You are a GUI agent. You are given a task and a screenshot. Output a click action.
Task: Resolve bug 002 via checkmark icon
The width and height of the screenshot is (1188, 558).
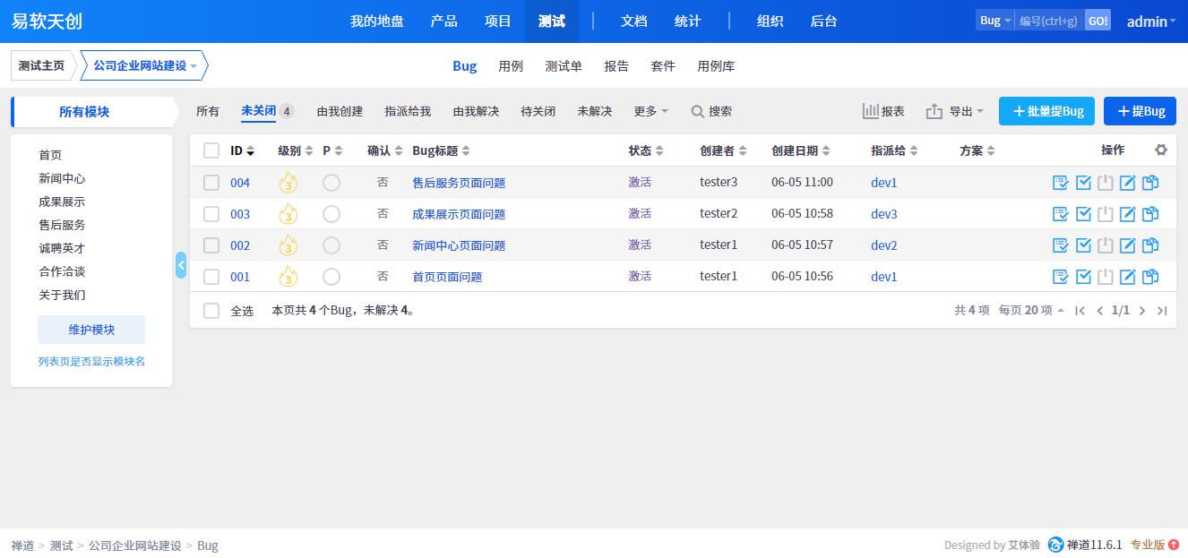1083,245
